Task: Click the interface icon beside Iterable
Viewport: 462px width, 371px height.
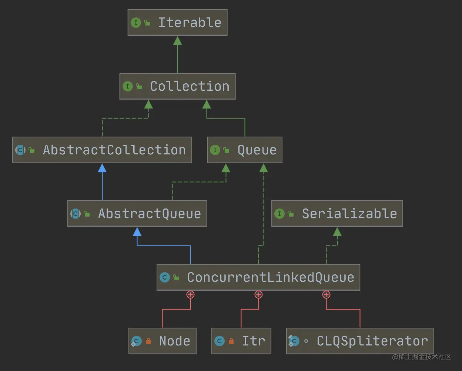Action: 135,23
